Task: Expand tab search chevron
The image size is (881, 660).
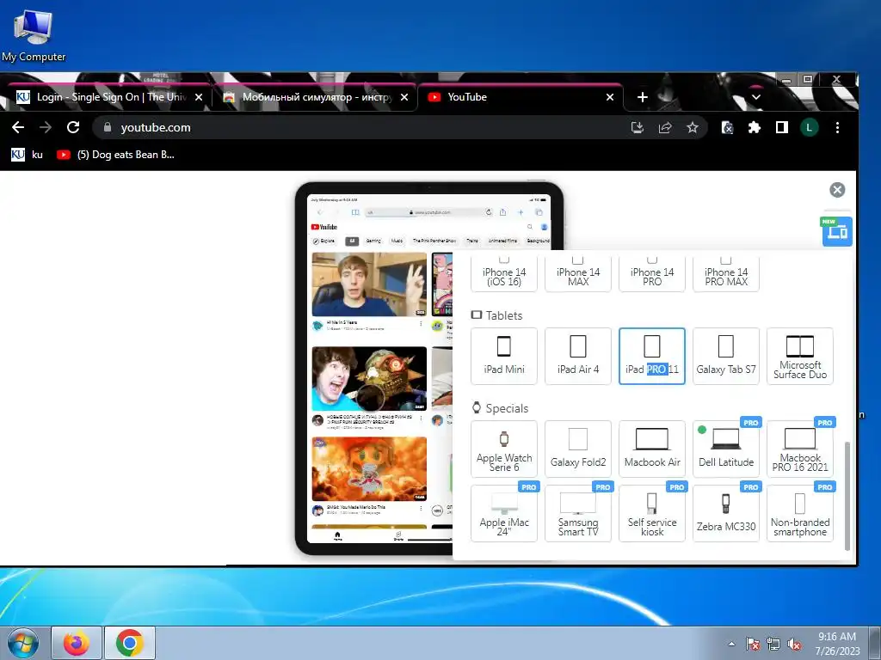Action: [x=756, y=97]
